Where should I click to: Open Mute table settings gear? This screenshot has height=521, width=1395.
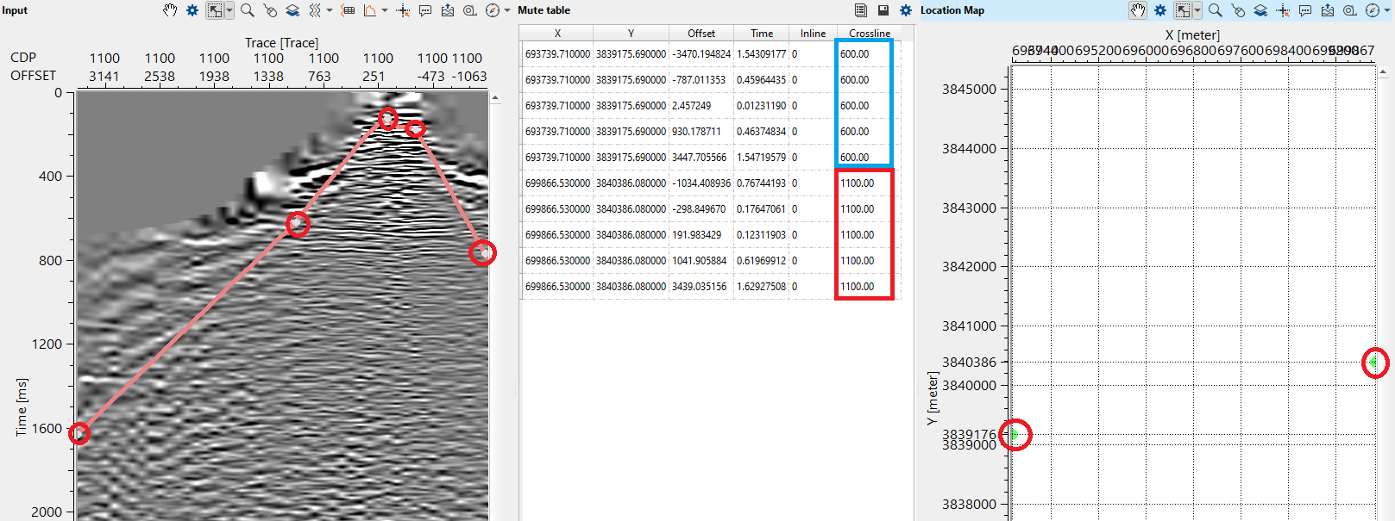tap(906, 10)
